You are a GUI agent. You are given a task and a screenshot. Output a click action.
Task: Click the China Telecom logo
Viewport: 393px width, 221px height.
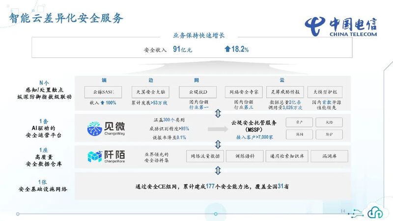click(340, 27)
